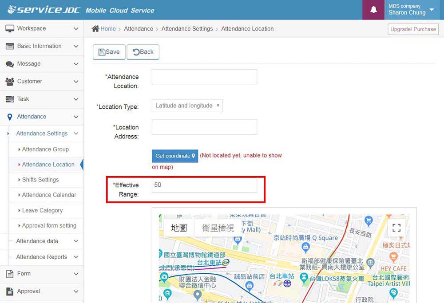The image size is (444, 303).
Task: Switch map to 衛星檢視 satellite tab
Action: 218,228
